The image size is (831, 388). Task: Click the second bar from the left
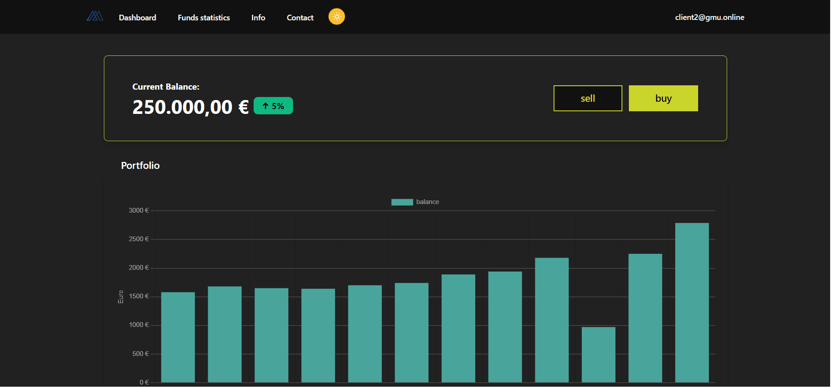pos(225,334)
